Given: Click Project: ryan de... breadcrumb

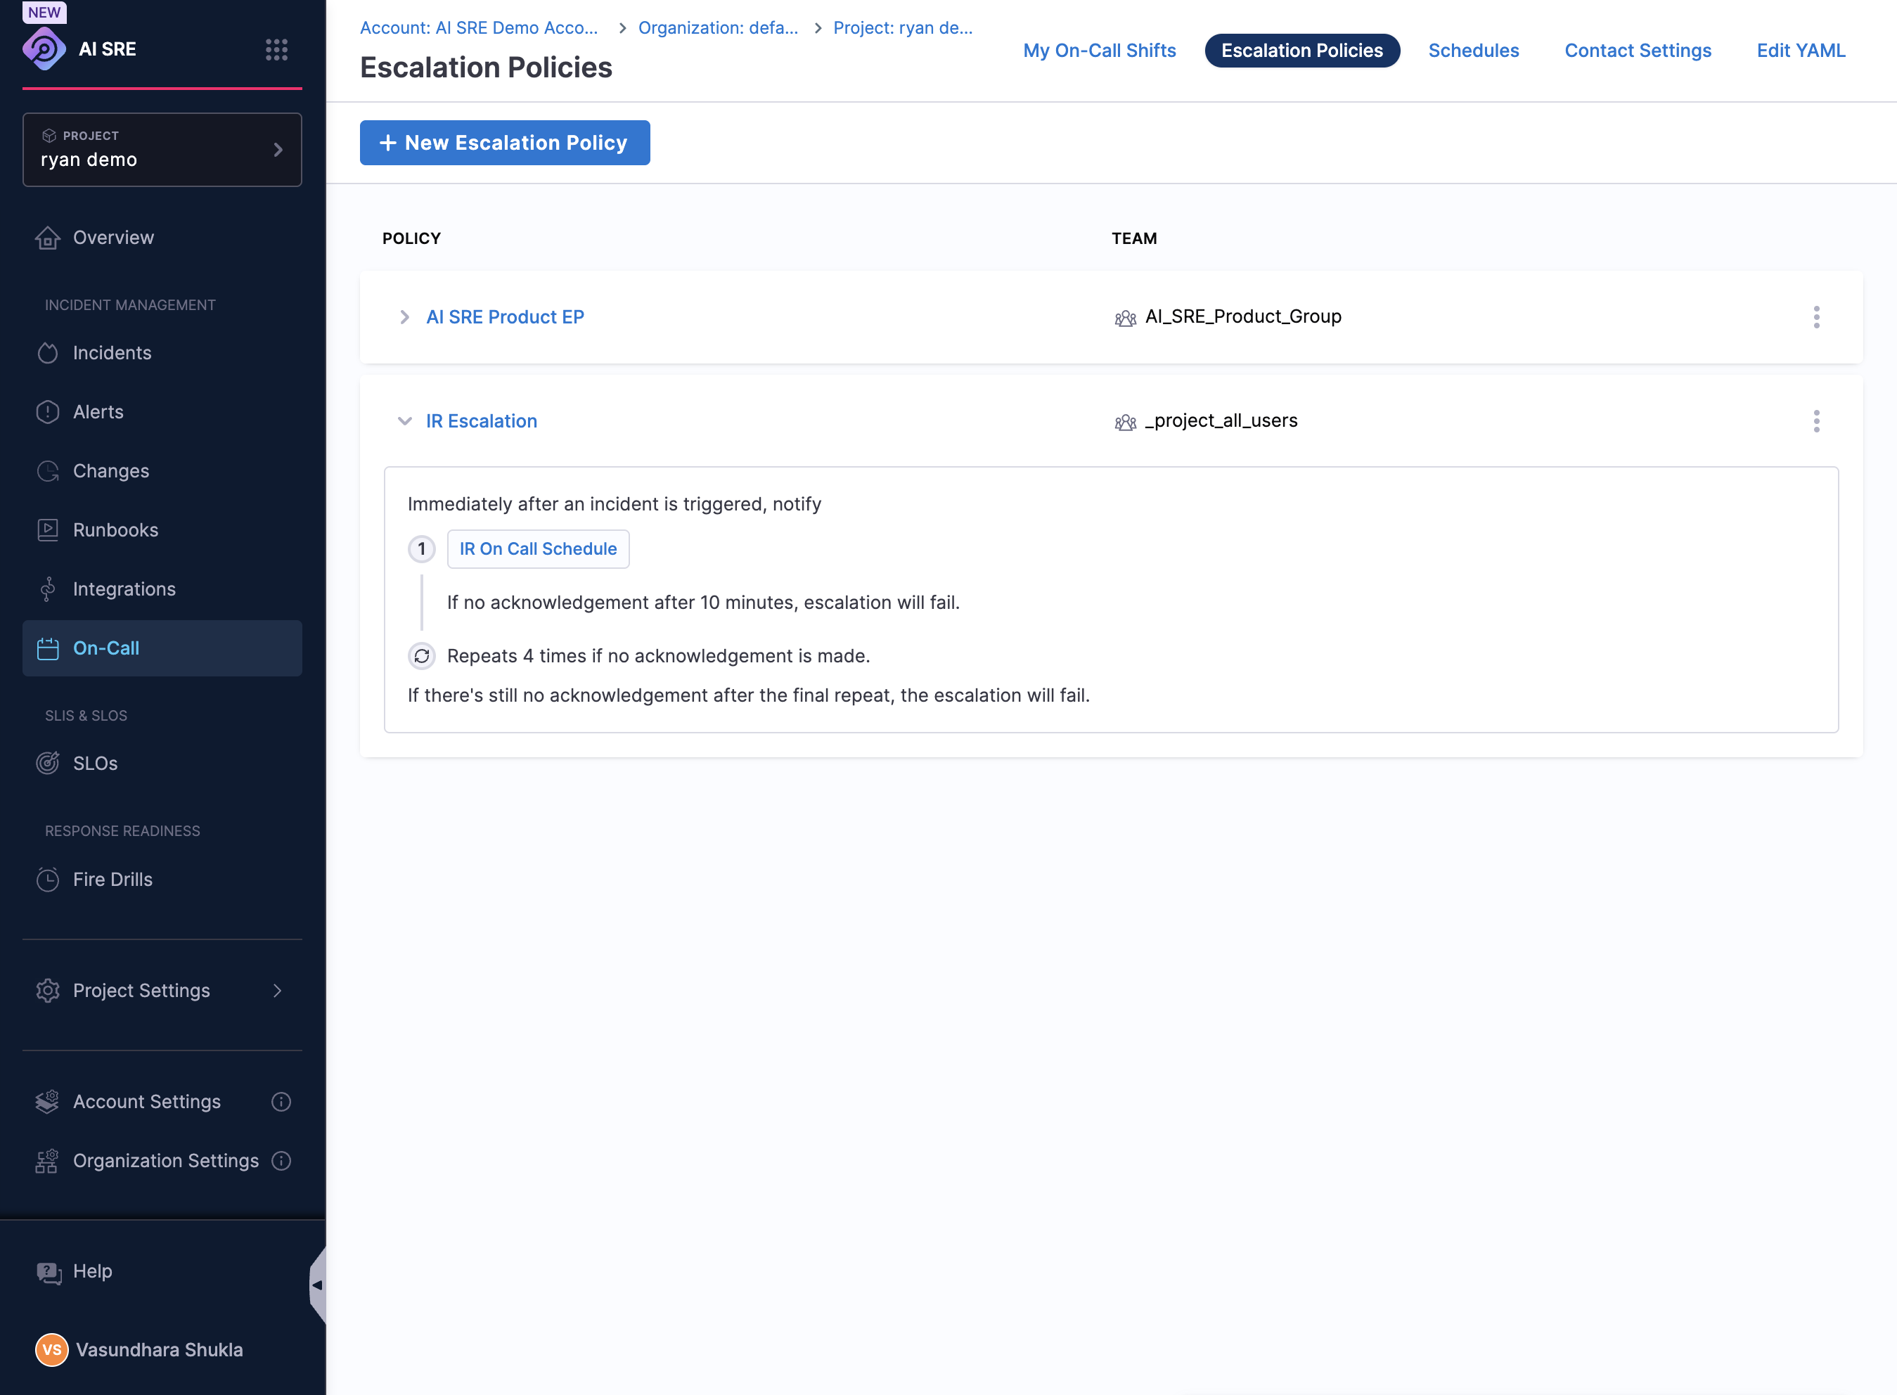Looking at the screenshot, I should point(903,28).
